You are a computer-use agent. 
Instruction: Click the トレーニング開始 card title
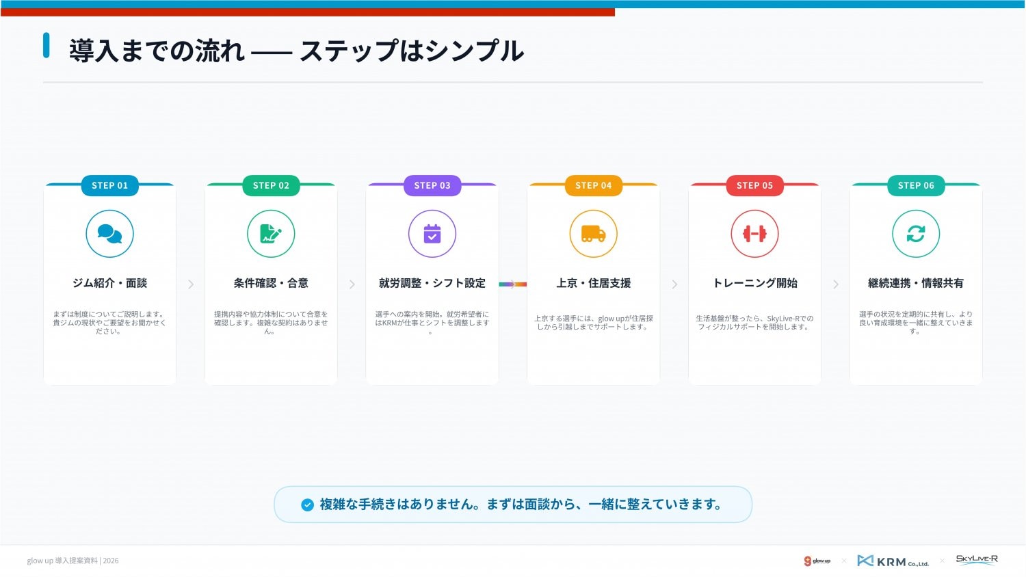click(x=754, y=283)
